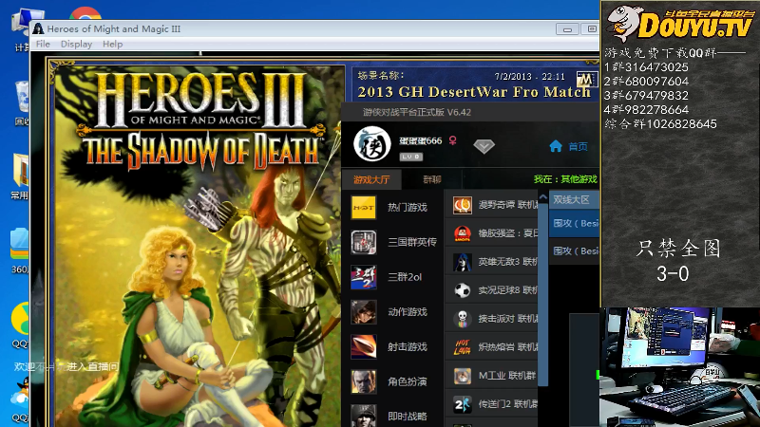Viewport: 760px width, 427px height.
Task: Open the Chrome desktop icon
Action: pos(85,13)
